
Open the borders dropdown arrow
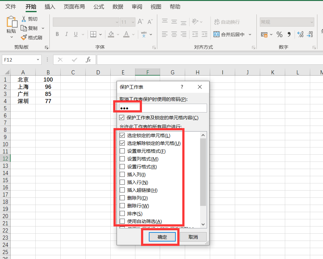(100, 34)
